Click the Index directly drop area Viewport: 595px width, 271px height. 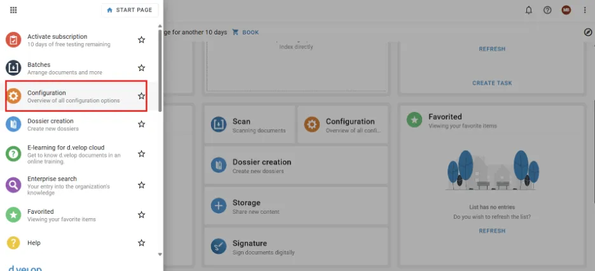[296, 66]
